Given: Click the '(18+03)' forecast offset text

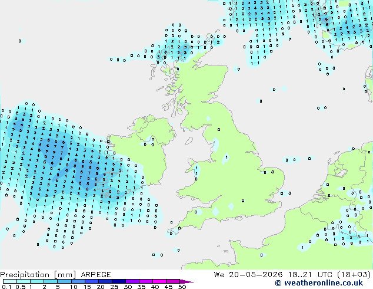Looking at the screenshot, I should click(x=354, y=275).
